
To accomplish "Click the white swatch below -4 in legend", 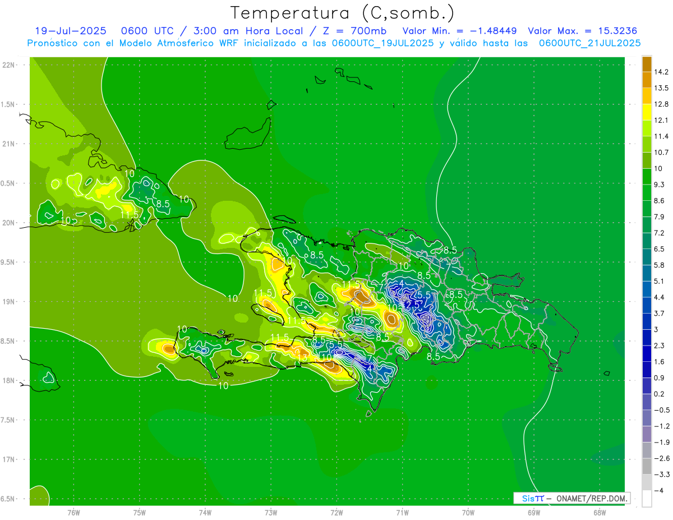I will coord(647,498).
